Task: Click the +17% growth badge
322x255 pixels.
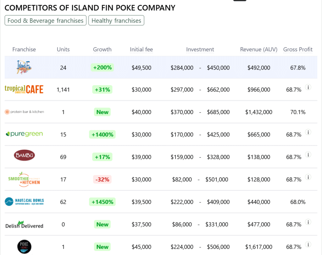Action: coord(102,157)
